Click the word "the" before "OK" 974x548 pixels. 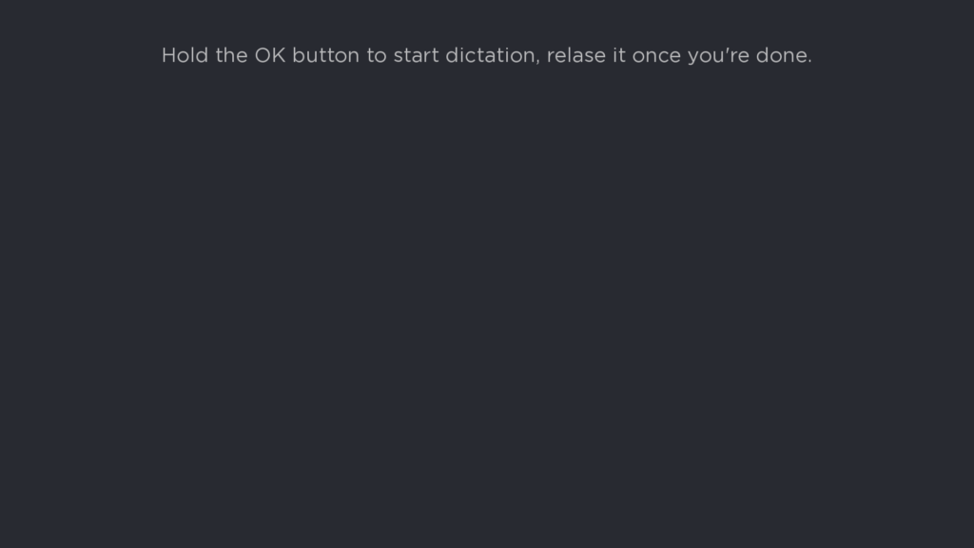click(x=231, y=55)
